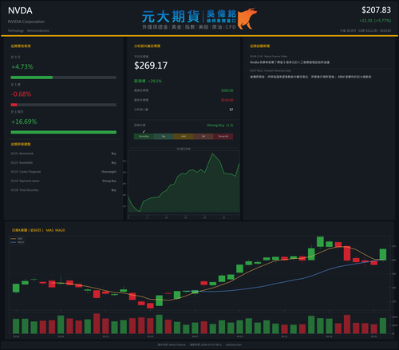Click the Truist Securities rating row
399x350 pixels.
pos(64,190)
